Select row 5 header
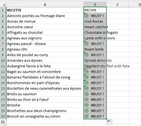Screen dimensions: 141x126 tap(3, 32)
